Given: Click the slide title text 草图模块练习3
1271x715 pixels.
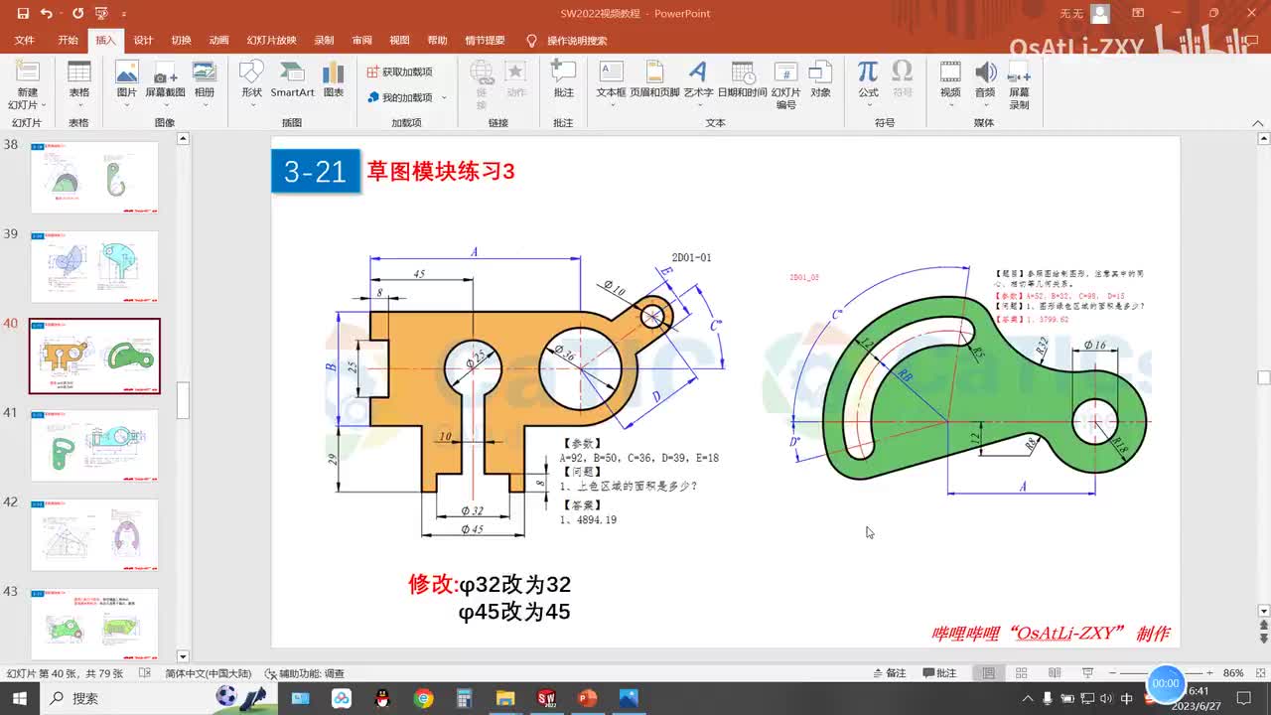Looking at the screenshot, I should click(441, 171).
